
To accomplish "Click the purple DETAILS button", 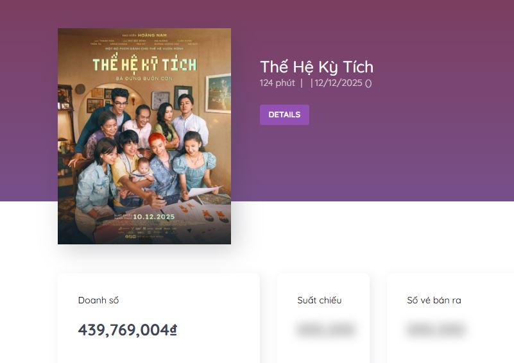I will point(284,115).
